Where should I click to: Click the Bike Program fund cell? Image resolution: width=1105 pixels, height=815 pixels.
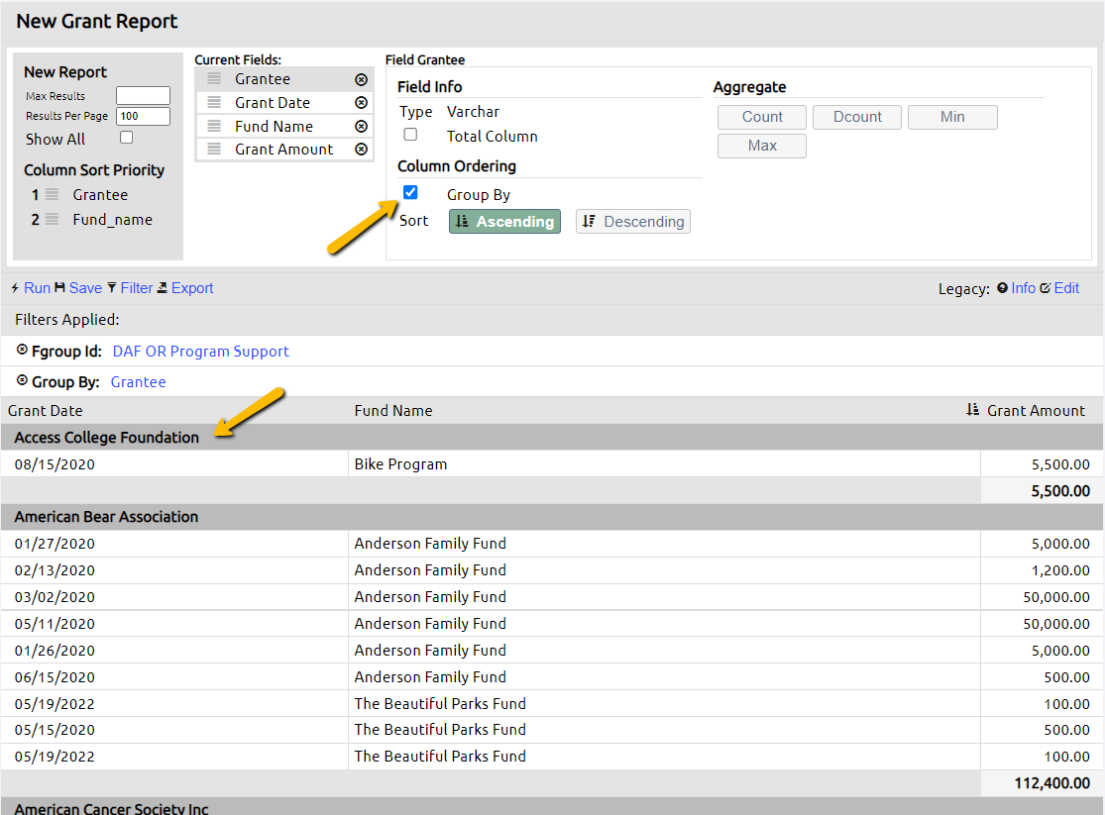pyautogui.click(x=664, y=464)
